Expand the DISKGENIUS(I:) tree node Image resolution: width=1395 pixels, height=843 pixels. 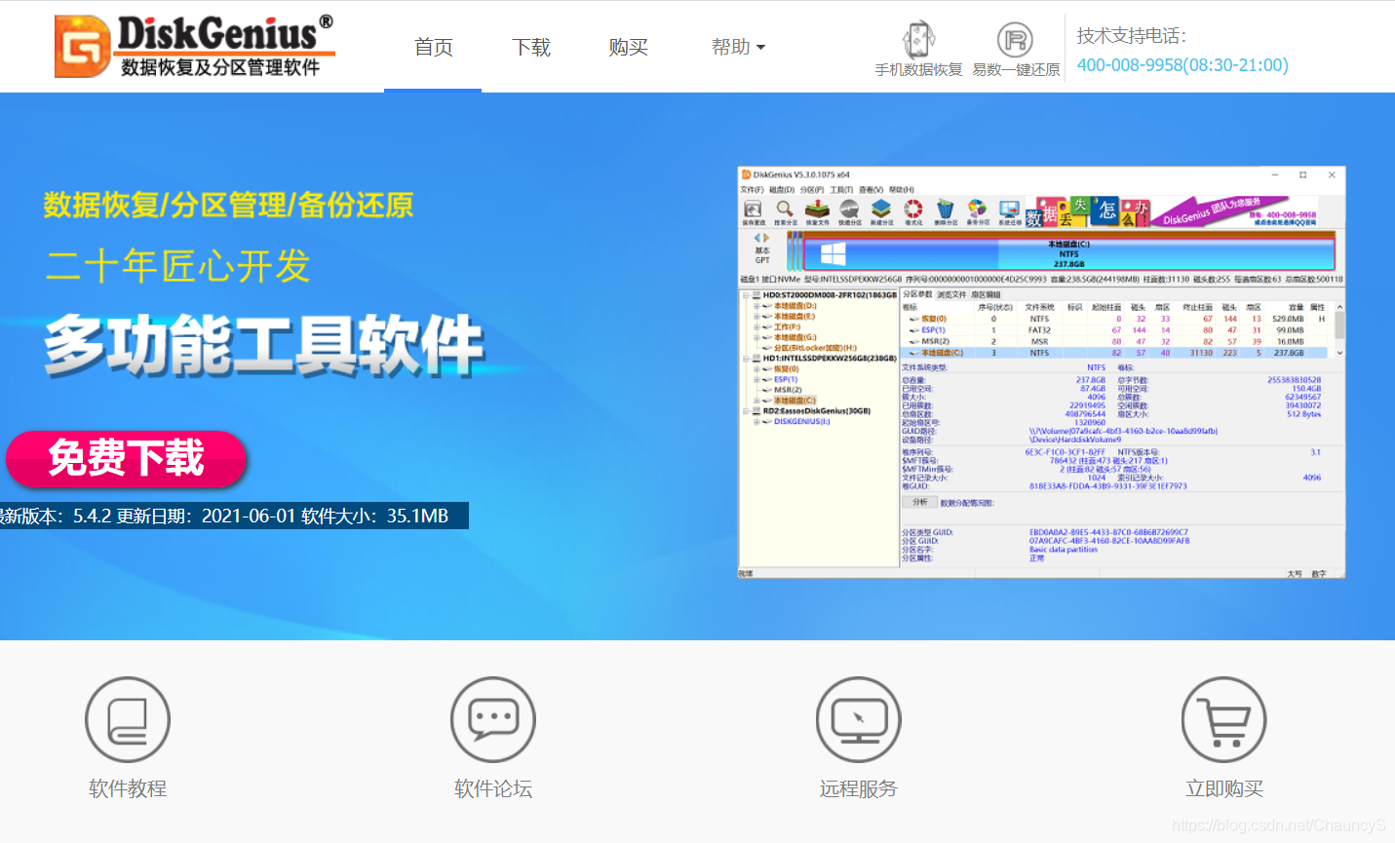pyautogui.click(x=756, y=422)
